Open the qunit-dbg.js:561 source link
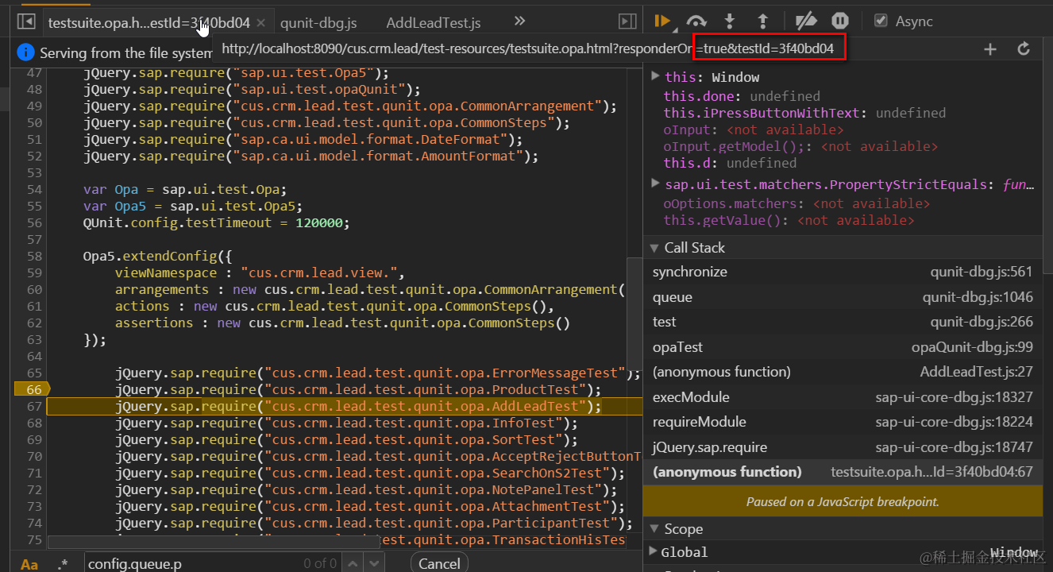The height and width of the screenshot is (572, 1053). (x=982, y=272)
